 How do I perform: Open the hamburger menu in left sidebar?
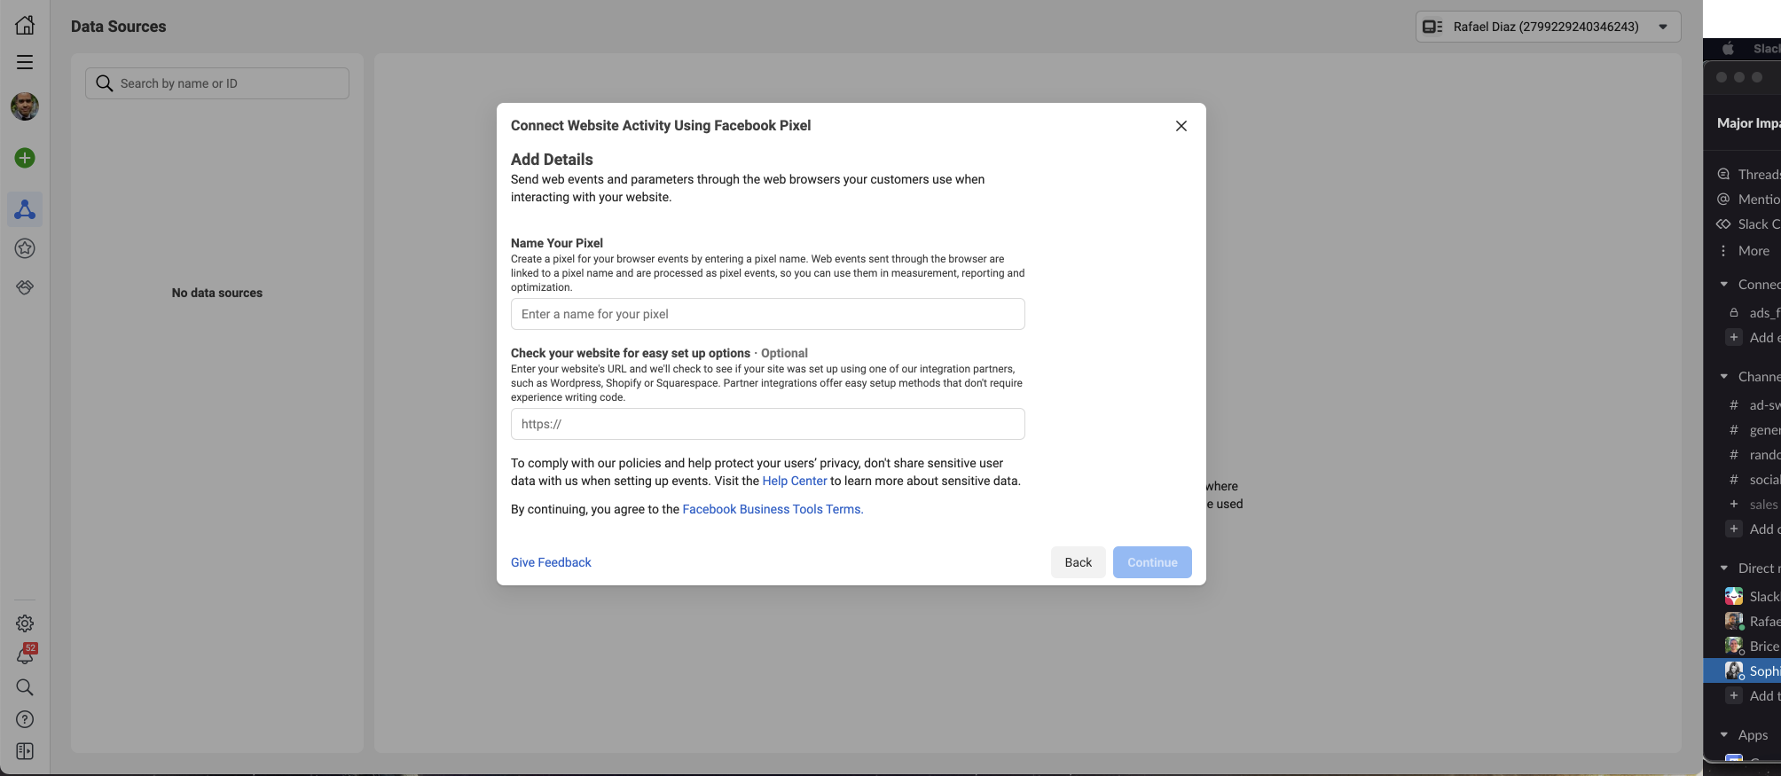coord(25,62)
